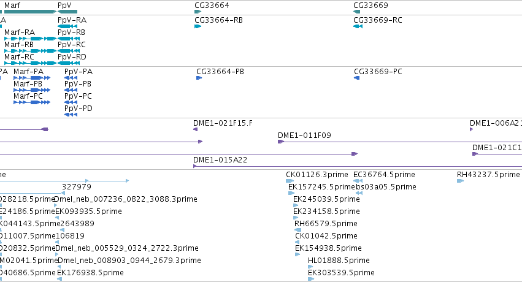This screenshot has height=282, width=522.
Task: Click the Marf-RA transcript exon glyph
Action: (x=30, y=39)
